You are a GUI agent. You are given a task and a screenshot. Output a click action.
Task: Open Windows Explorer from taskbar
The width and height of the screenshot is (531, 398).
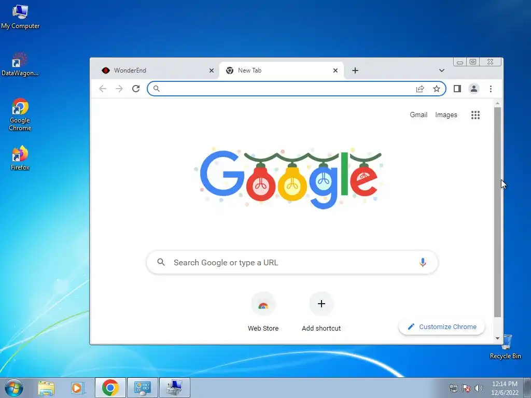click(46, 388)
